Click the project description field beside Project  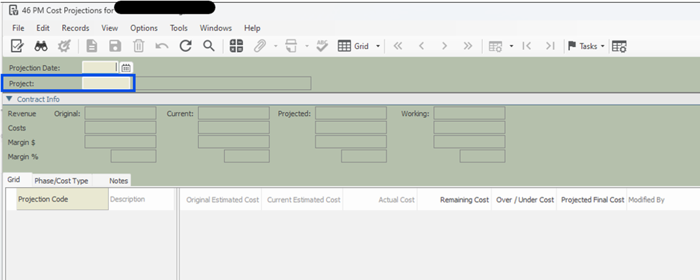[223, 83]
